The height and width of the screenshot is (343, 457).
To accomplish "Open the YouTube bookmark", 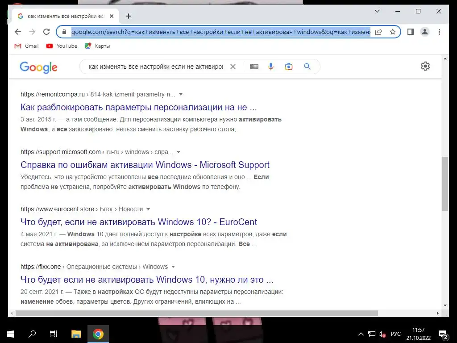I will click(62, 46).
